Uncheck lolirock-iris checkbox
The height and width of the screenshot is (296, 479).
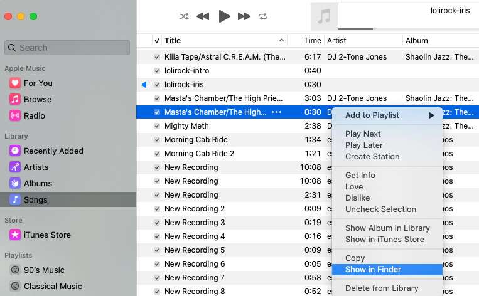157,85
